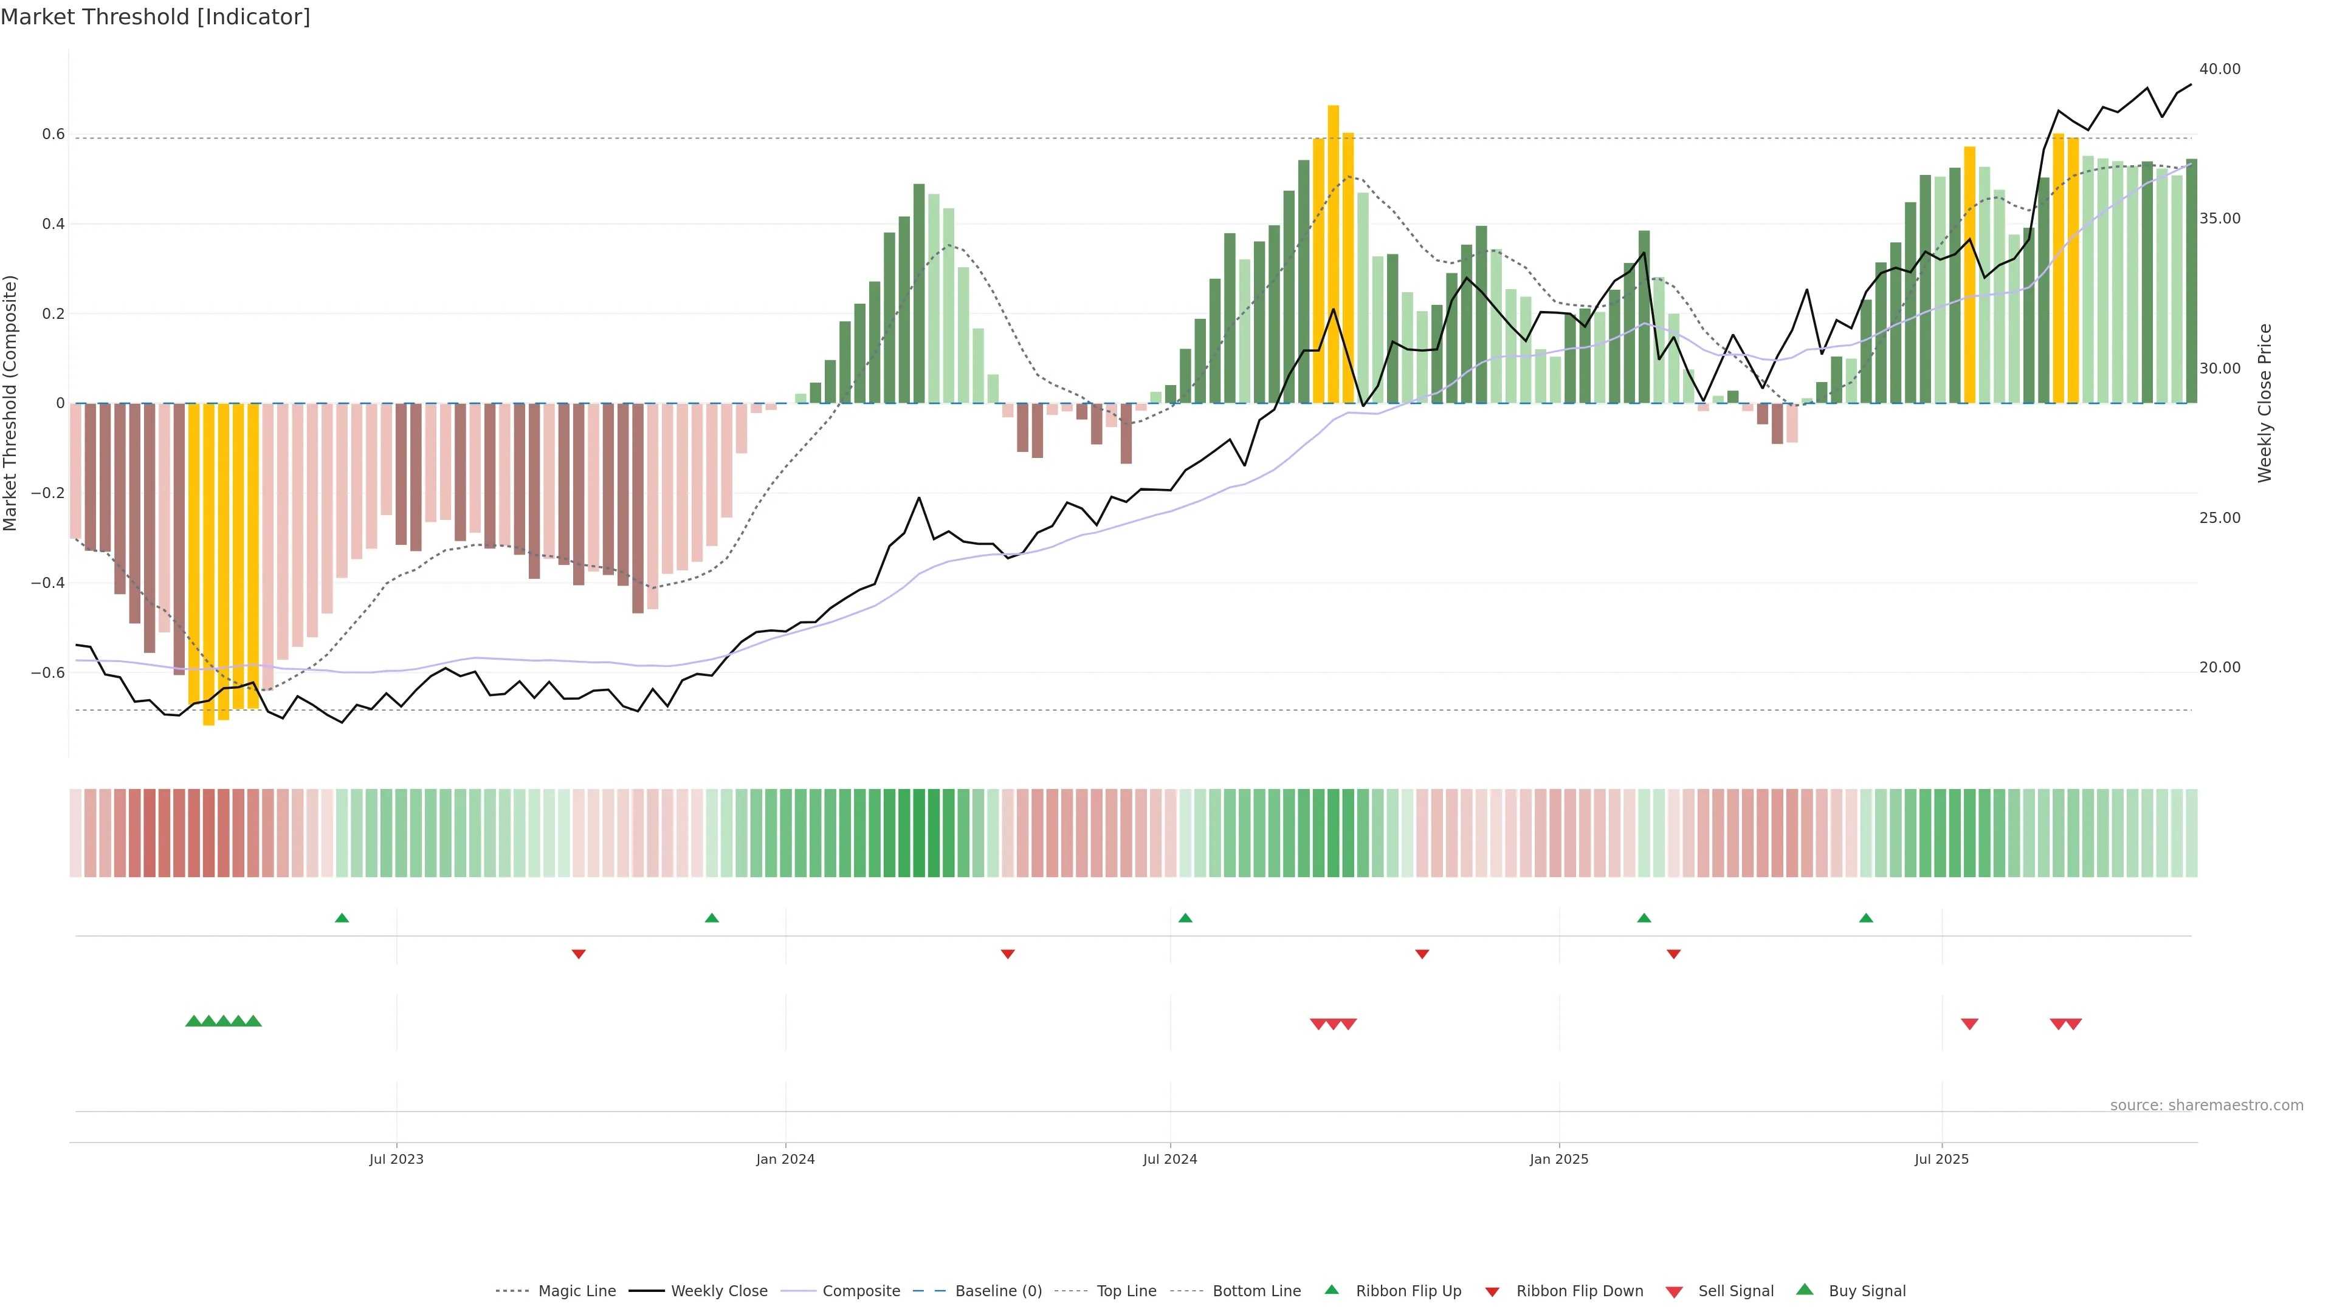
Task: Click the last green ribbon flip up marker
Action: pyautogui.click(x=1865, y=918)
